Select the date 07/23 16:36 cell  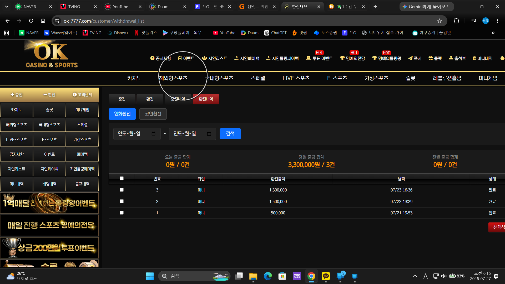(401, 190)
